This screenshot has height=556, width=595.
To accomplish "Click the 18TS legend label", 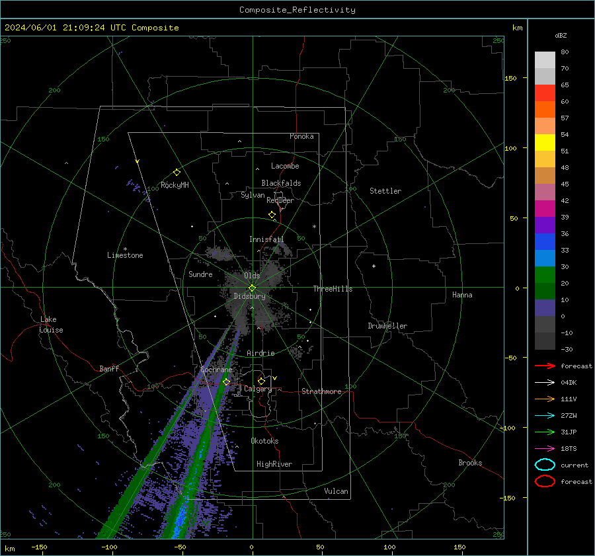I will (569, 449).
